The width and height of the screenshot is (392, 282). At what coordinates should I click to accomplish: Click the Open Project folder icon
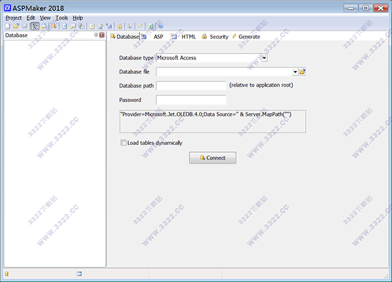[16, 25]
